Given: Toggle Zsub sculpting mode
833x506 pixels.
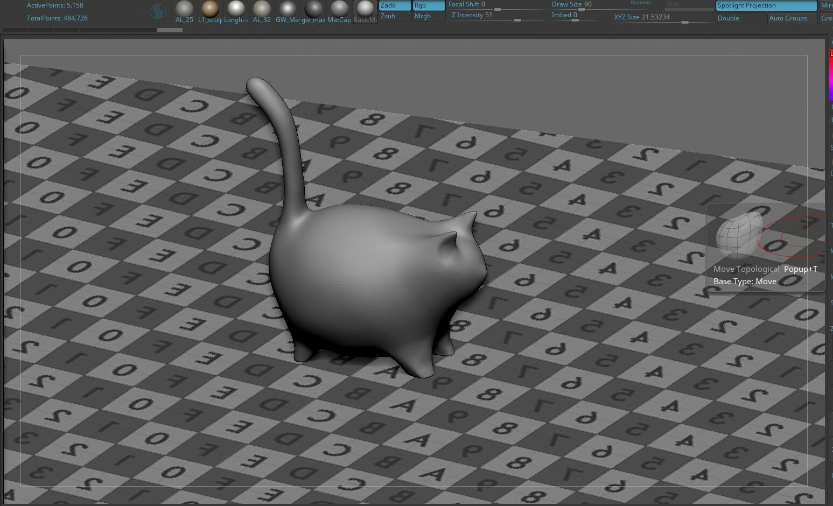Looking at the screenshot, I should pyautogui.click(x=395, y=16).
